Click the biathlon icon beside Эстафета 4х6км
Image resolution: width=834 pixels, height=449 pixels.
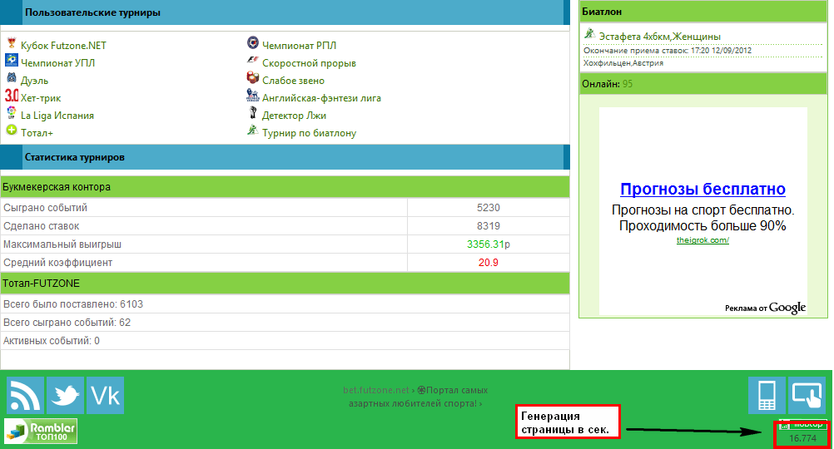(589, 33)
